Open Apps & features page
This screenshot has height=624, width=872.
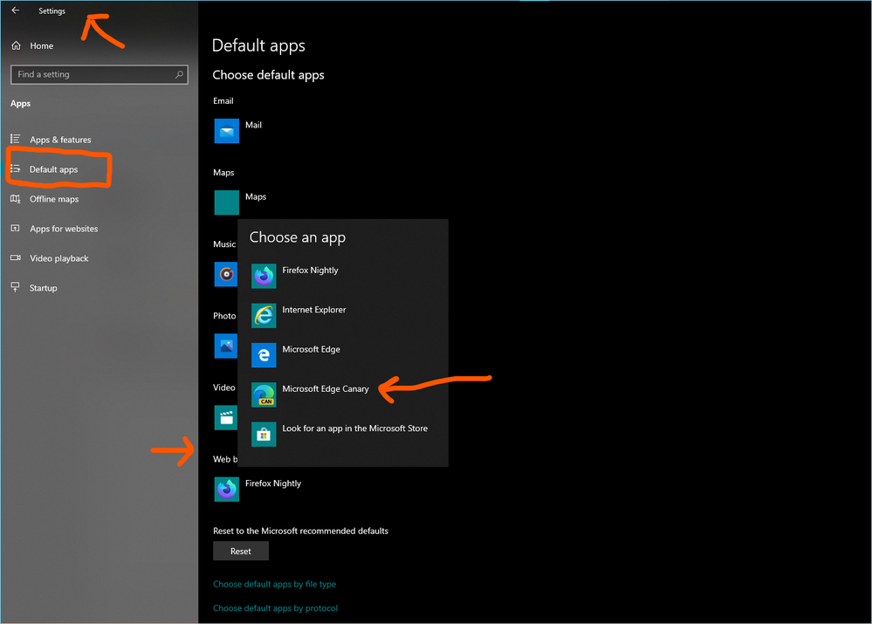[60, 140]
